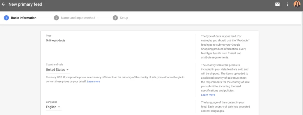The image size is (303, 115).
Task: Click the 'Language' field label
Action: (x=51, y=102)
